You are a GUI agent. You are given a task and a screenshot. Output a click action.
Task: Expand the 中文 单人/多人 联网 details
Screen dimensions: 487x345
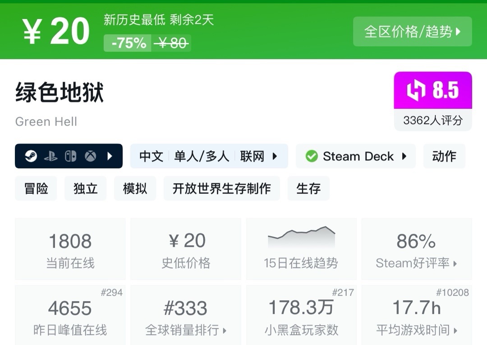point(209,156)
